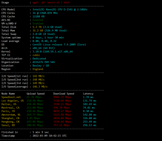The height and width of the screenshot is (141, 162).
Task: Select the CPU Model value text
Action: tap(60, 9)
